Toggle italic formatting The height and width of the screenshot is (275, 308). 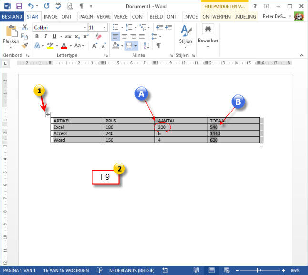[46, 36]
